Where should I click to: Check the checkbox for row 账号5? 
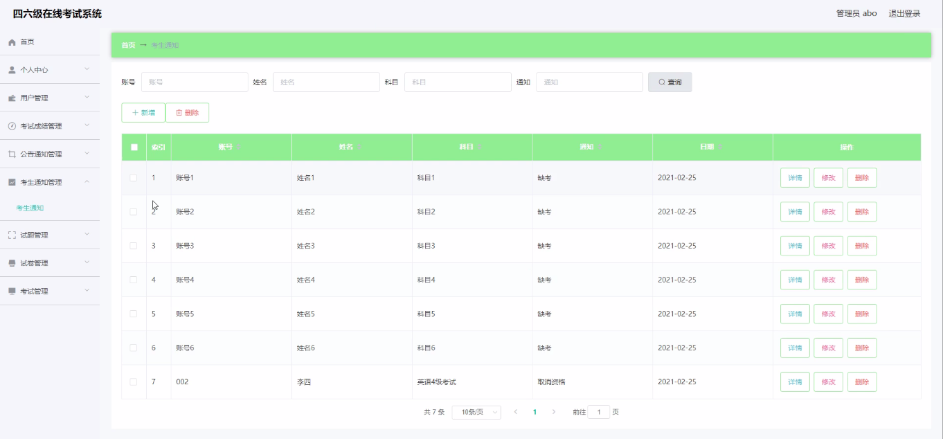[x=134, y=314]
